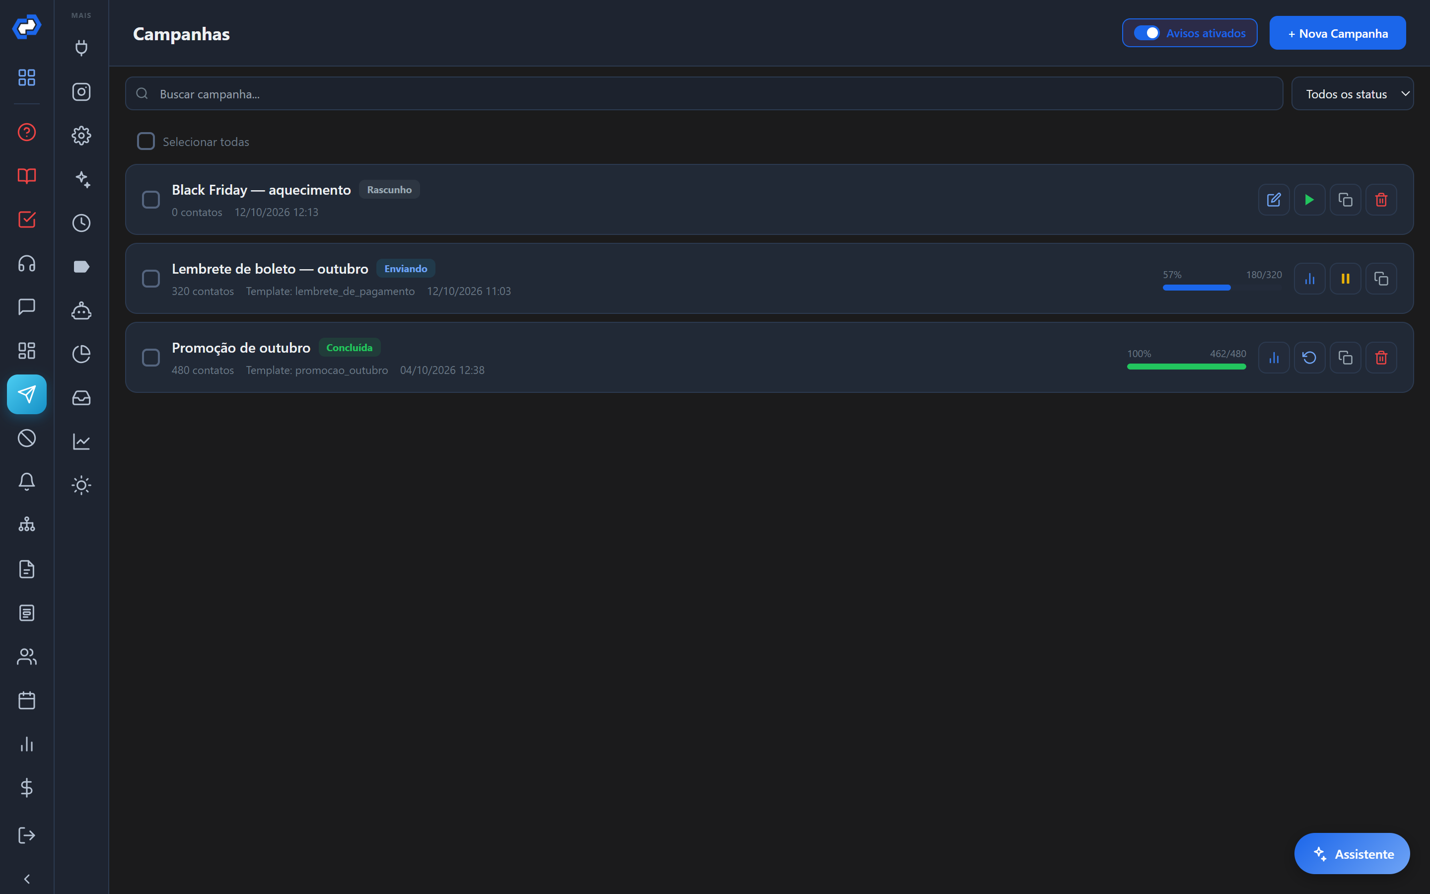1430x894 pixels.
Task: Open the Campanhas paper plane menu item
Action: point(27,394)
